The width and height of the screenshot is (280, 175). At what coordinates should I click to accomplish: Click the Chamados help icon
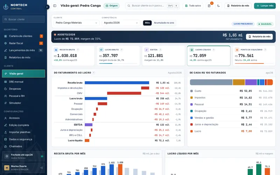point(6,146)
